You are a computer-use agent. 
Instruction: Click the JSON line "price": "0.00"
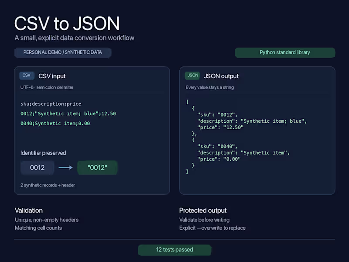[219, 159]
